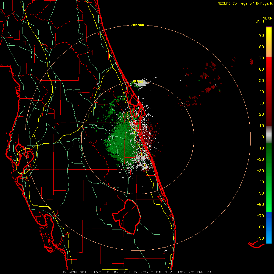Image resolution: width=274 pixels, height=274 pixels.
Task: Click the -90 value on the velocity scale
Action: click(260, 238)
